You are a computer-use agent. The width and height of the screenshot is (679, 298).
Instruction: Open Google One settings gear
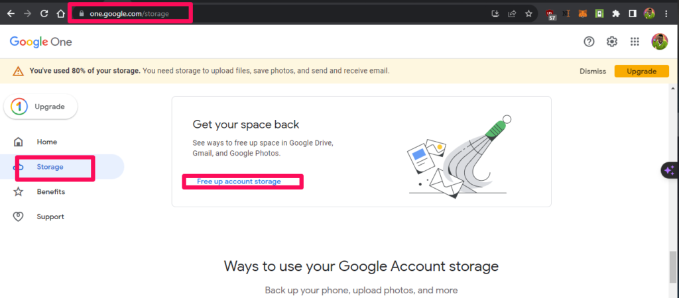pos(612,42)
